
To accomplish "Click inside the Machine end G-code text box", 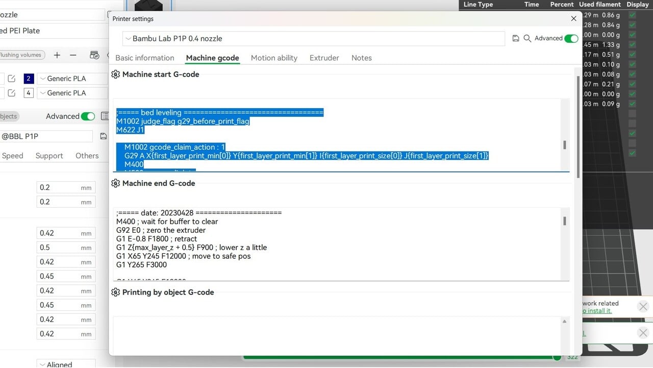I will click(x=337, y=244).
